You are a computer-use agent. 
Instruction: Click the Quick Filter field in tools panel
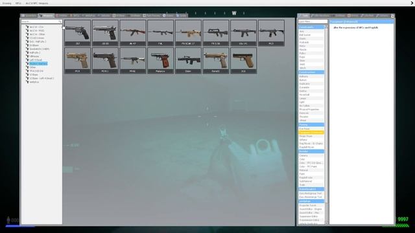click(313, 21)
